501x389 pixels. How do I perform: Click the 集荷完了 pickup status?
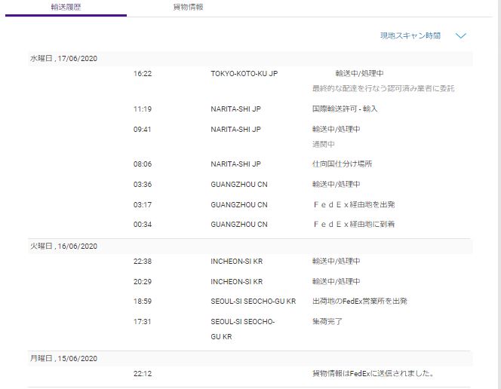327,322
